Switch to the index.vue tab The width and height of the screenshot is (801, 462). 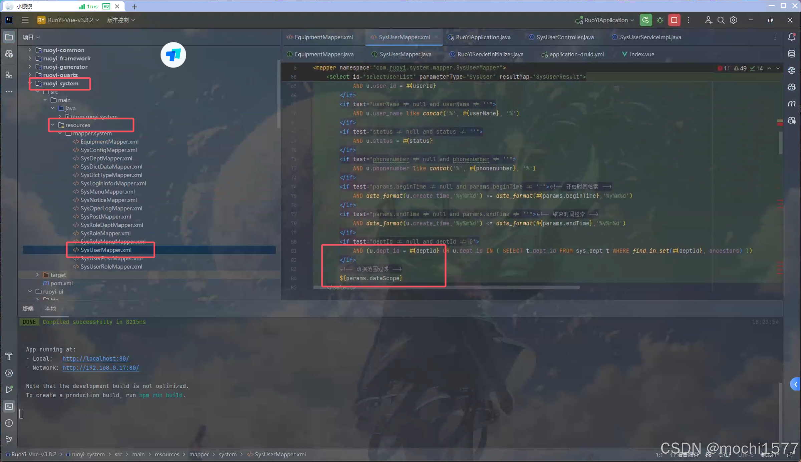(x=641, y=54)
